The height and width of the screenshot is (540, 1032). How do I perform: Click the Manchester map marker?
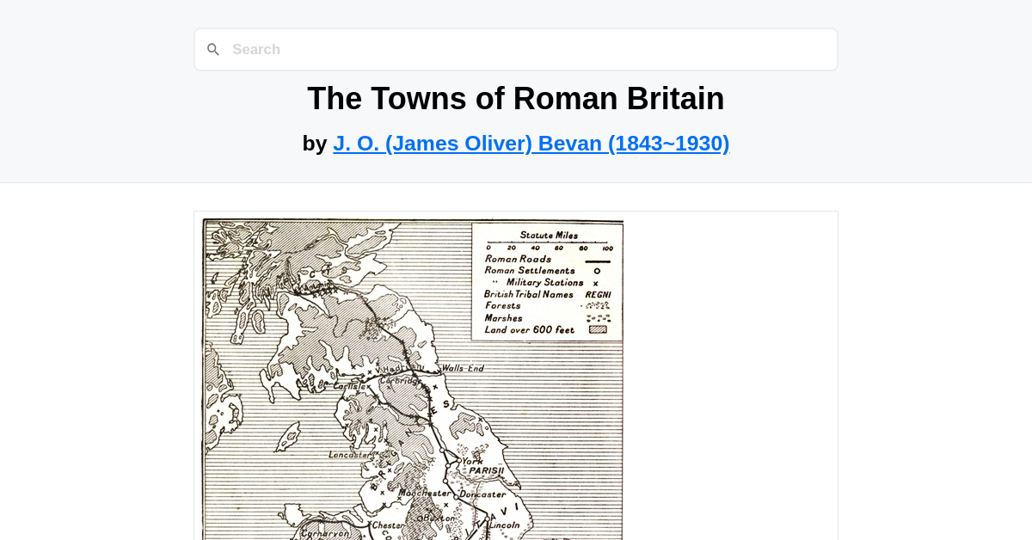pyautogui.click(x=427, y=492)
